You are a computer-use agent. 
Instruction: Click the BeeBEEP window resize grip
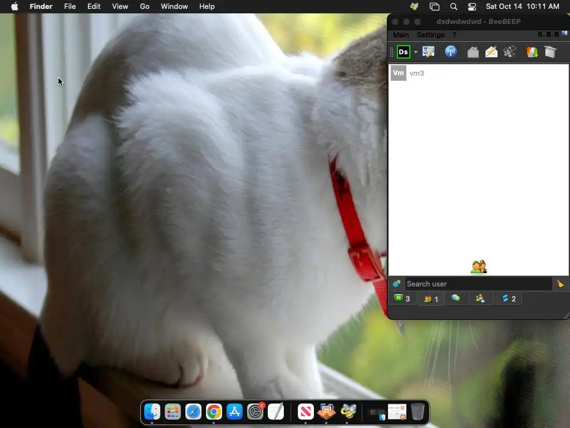click(x=566, y=316)
